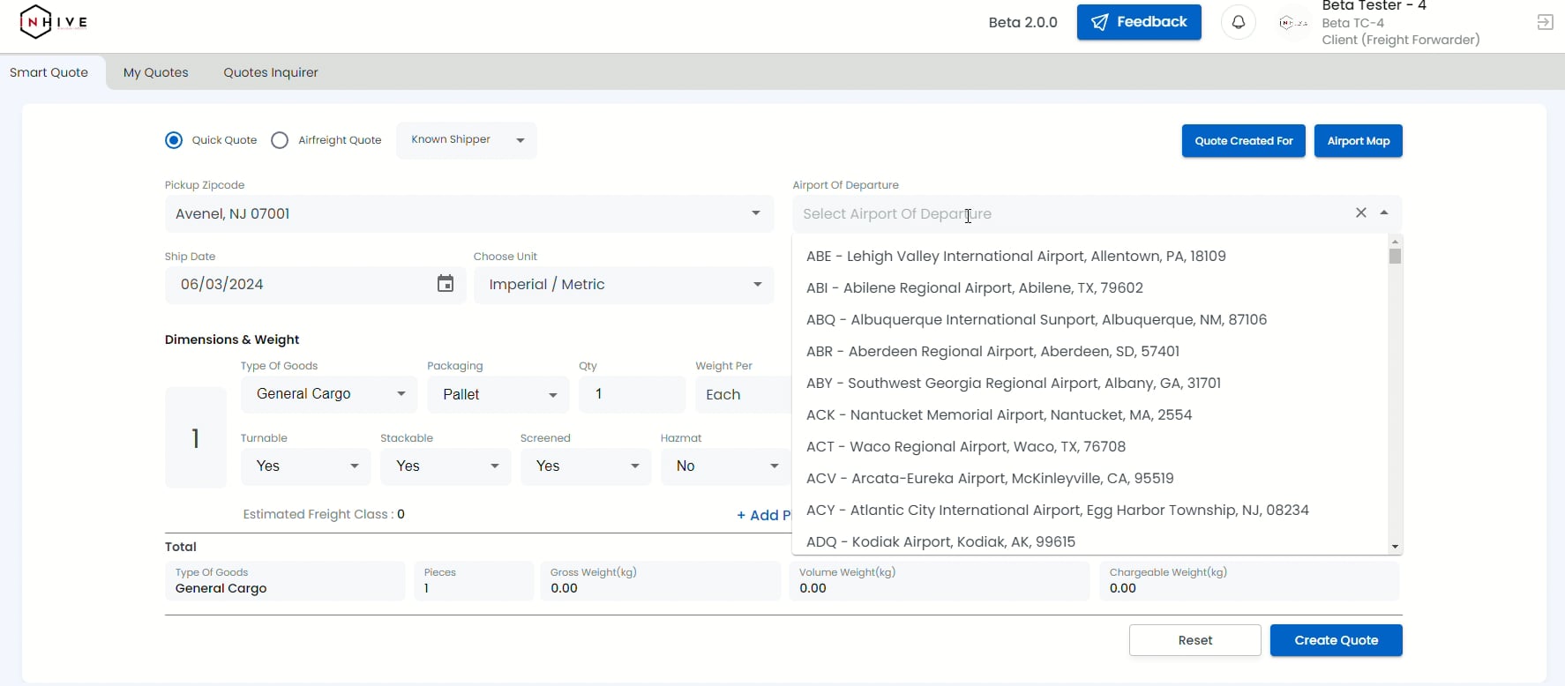
Task: Open the Packaging Pallet dropdown
Action: (498, 394)
